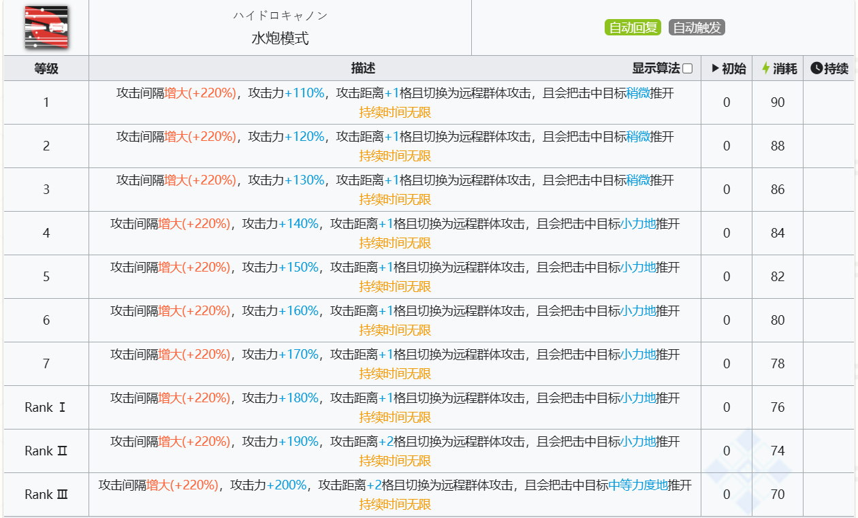Screen dimensions: 858x518
Task: Click the +200% attack value
Action: pos(287,485)
